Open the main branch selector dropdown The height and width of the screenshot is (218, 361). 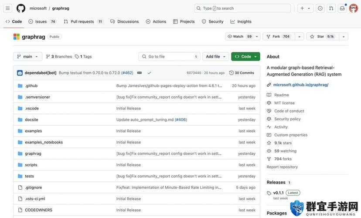click(x=27, y=56)
